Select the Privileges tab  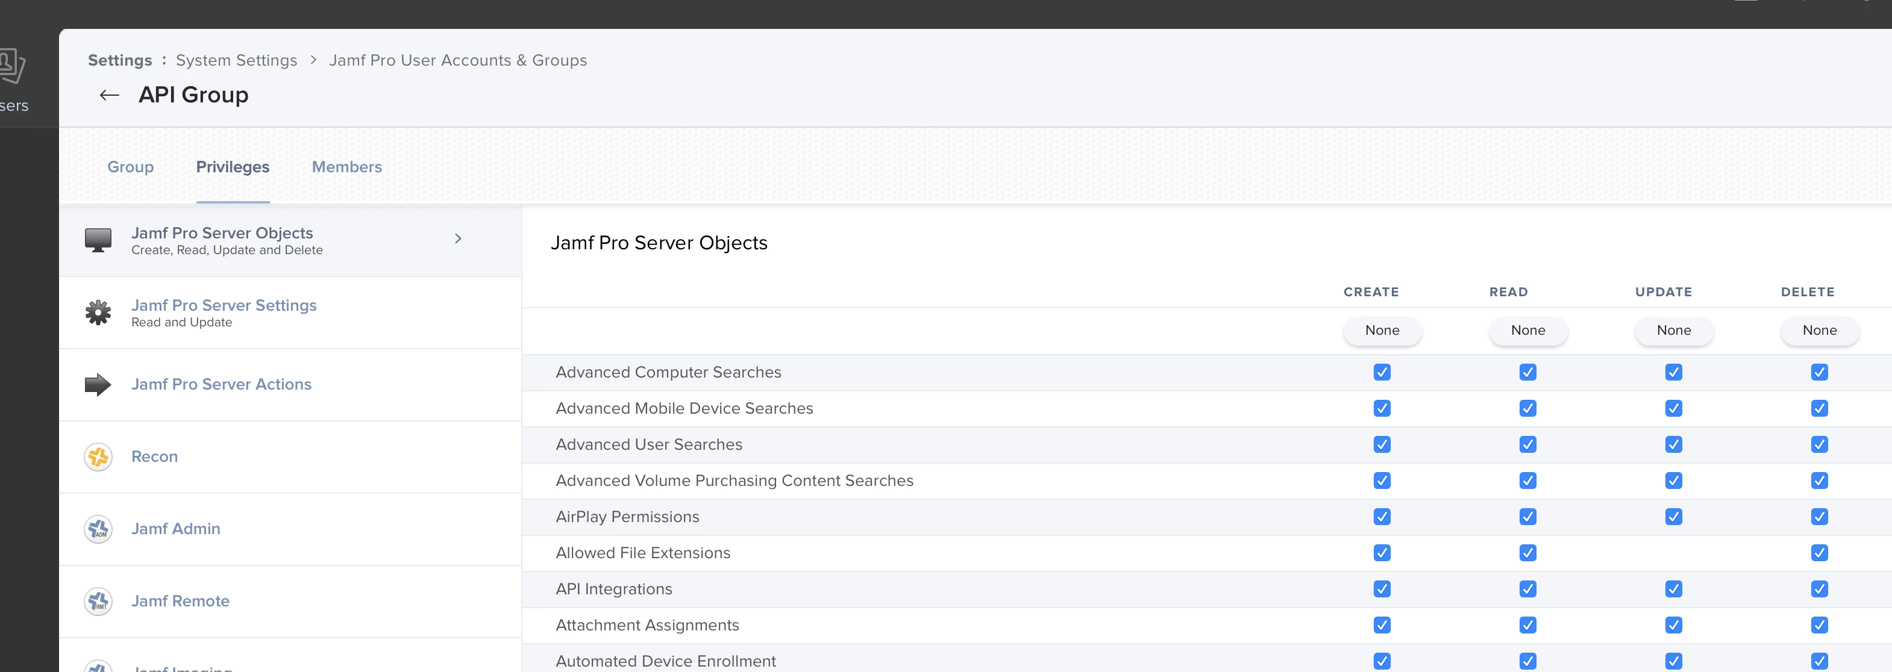tap(233, 167)
